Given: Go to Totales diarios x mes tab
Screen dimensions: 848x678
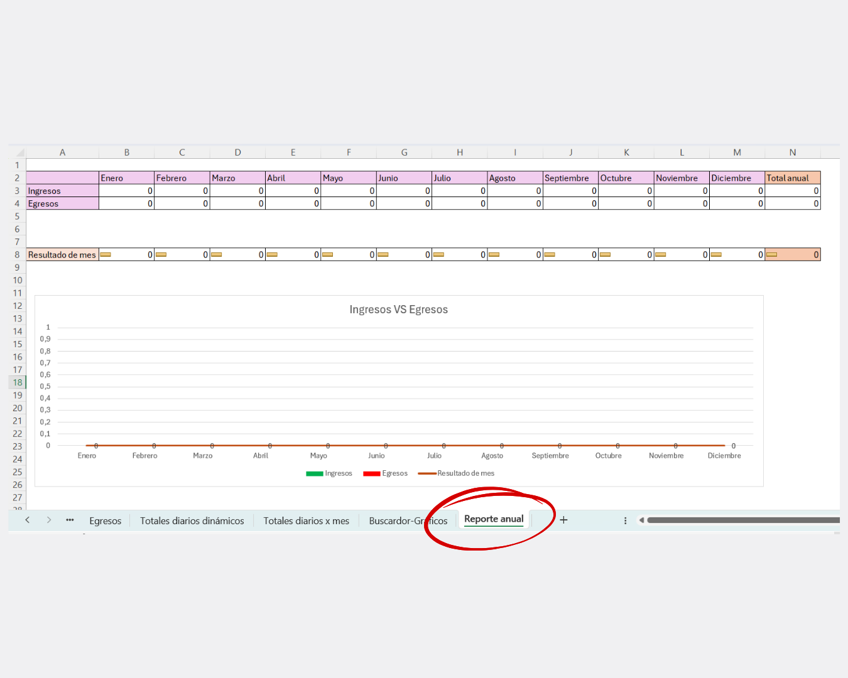Looking at the screenshot, I should pos(306,521).
